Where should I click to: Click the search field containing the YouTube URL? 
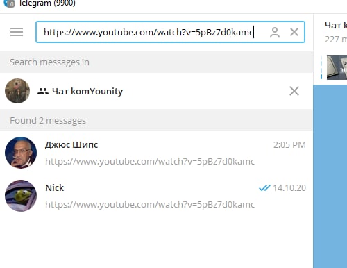[x=170, y=32]
